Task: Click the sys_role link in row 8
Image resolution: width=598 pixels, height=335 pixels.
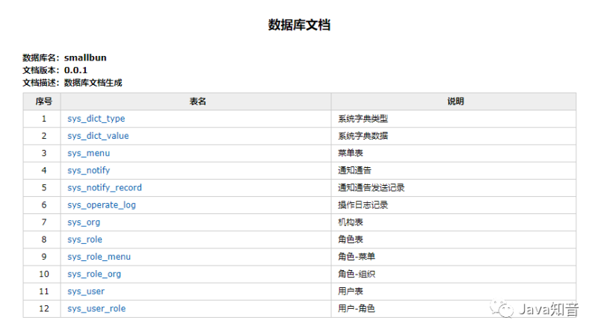Action: click(84, 239)
